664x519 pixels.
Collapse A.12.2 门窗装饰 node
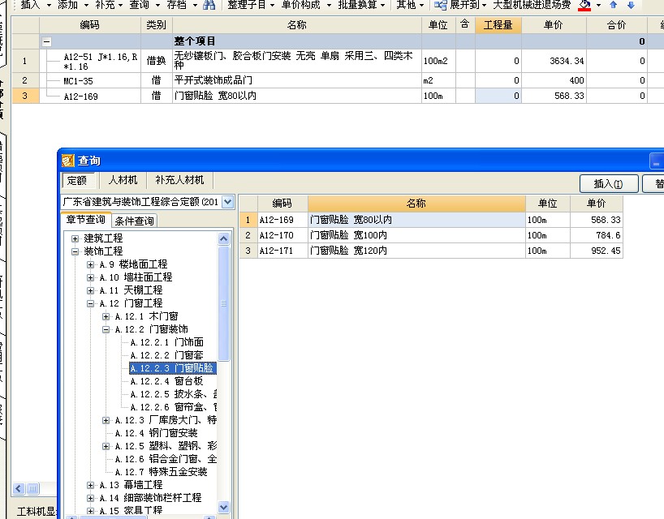pyautogui.click(x=106, y=330)
